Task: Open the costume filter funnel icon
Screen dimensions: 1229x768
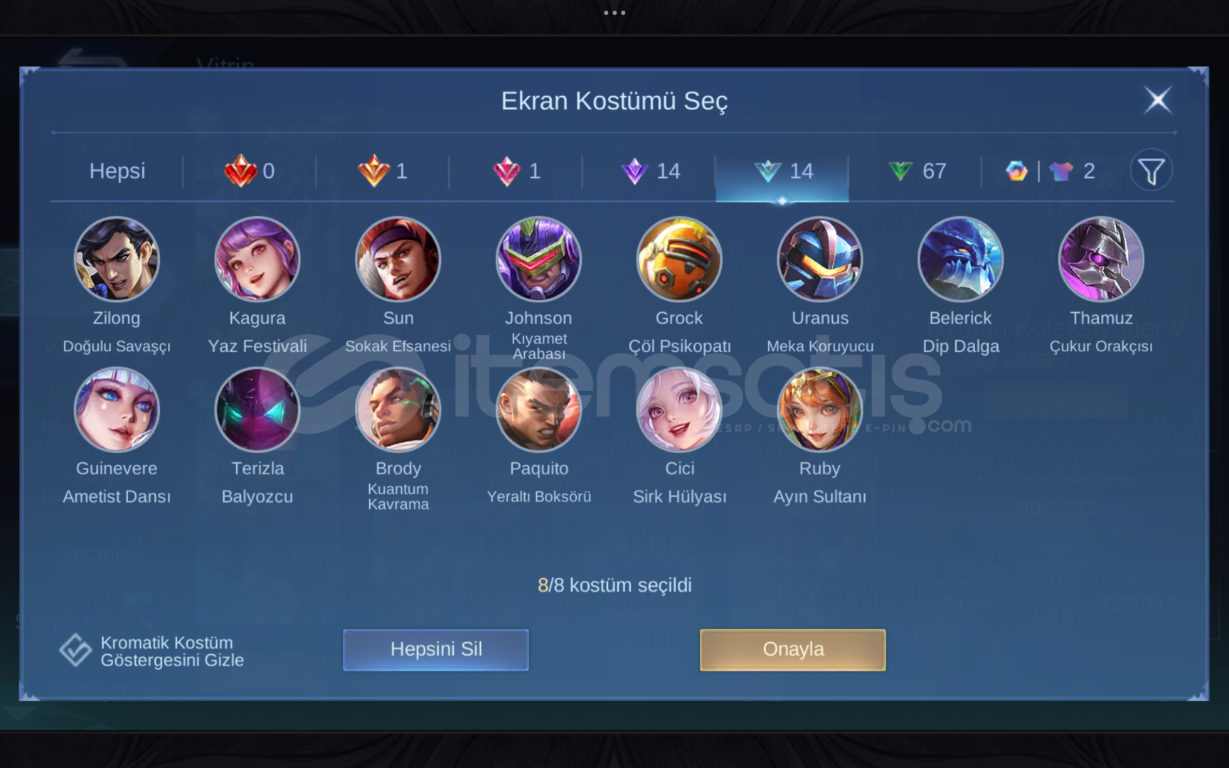Action: (1151, 171)
